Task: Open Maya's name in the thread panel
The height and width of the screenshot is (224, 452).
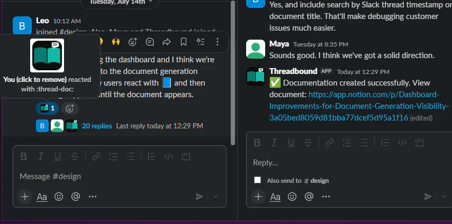Action: coord(279,44)
